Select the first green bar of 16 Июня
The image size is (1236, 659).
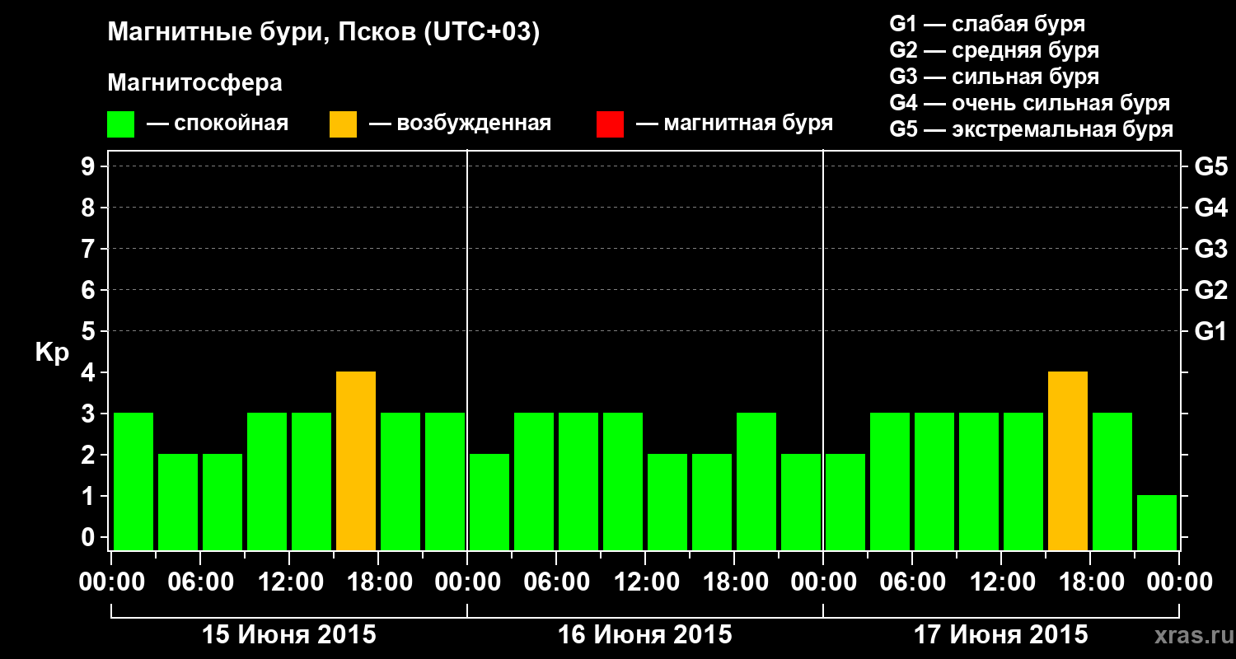489,502
